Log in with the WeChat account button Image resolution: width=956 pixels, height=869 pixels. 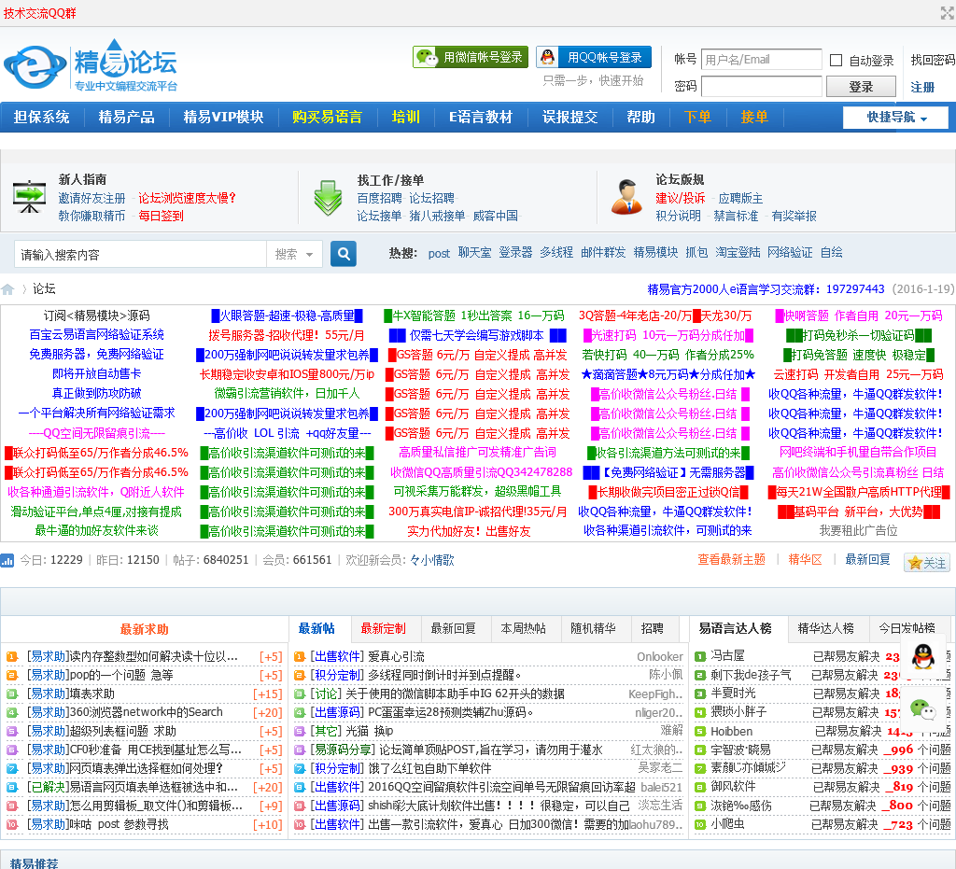[471, 57]
